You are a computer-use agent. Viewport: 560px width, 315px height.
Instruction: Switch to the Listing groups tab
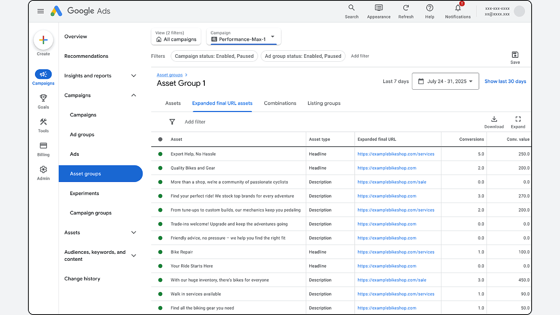324,103
